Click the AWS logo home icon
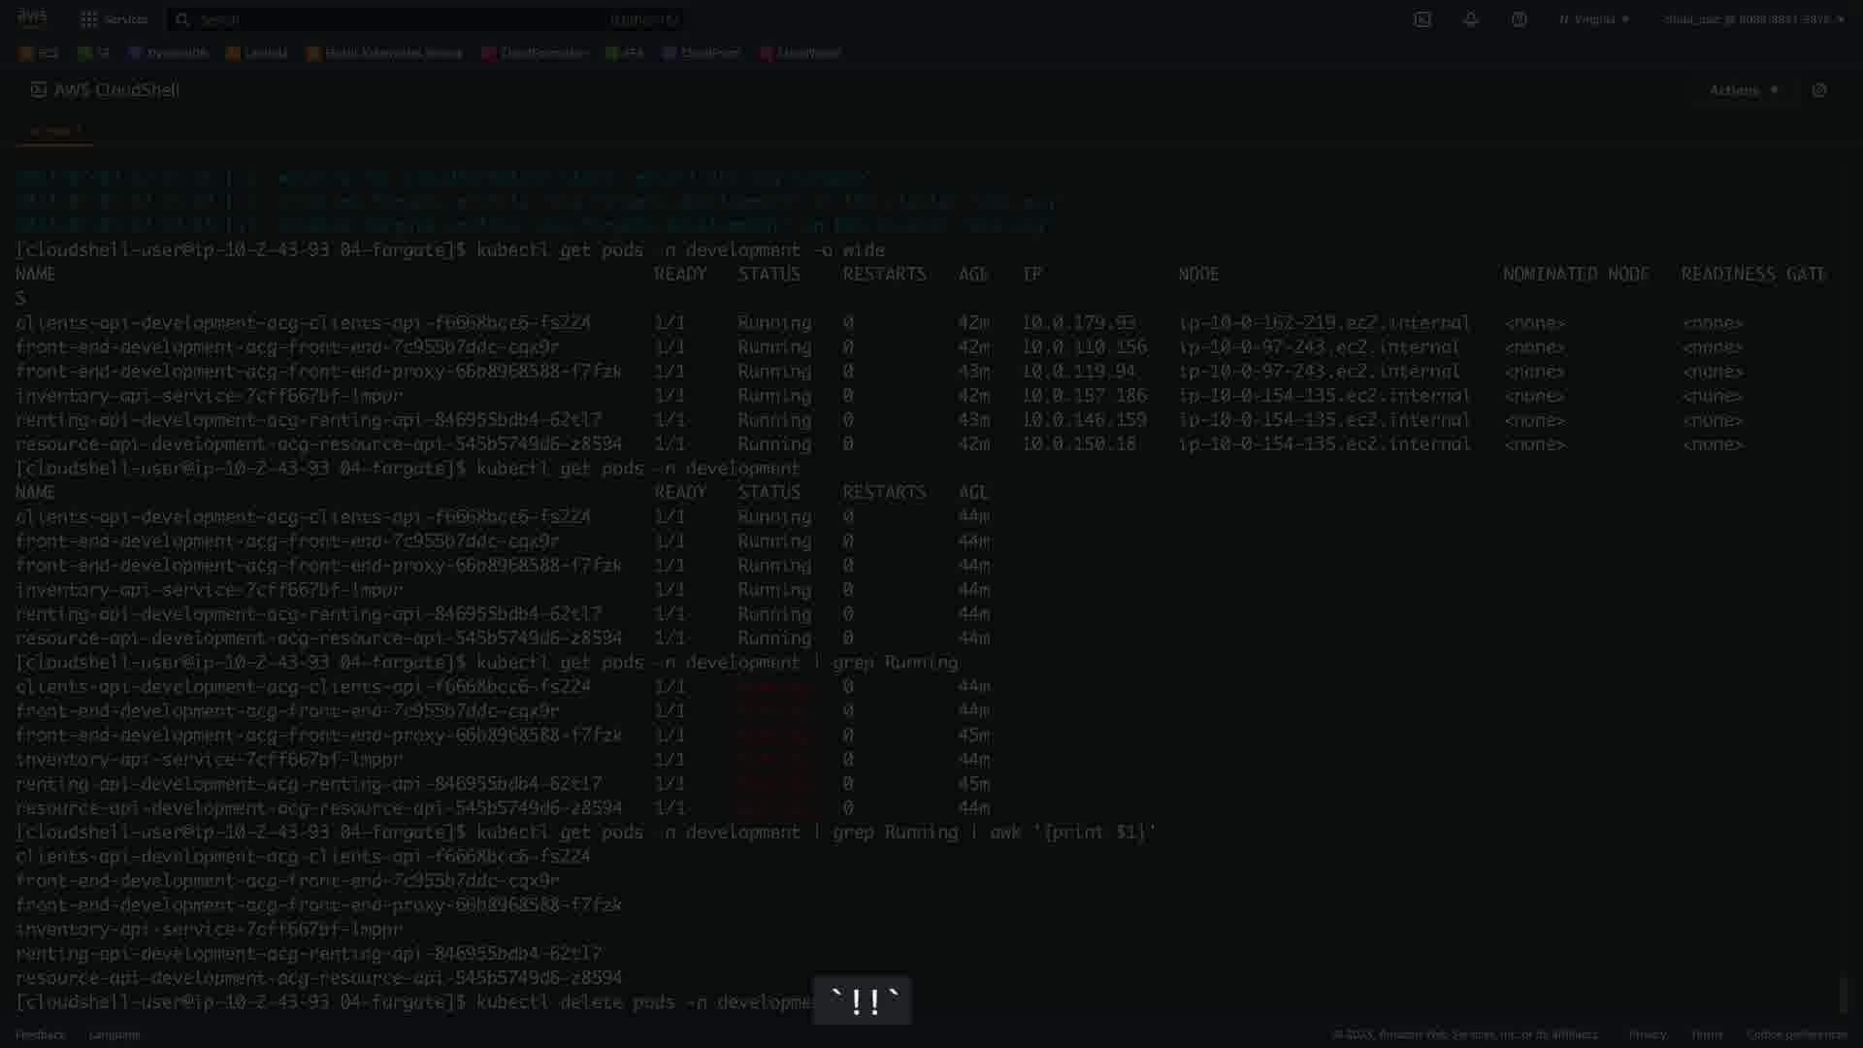 tap(31, 17)
